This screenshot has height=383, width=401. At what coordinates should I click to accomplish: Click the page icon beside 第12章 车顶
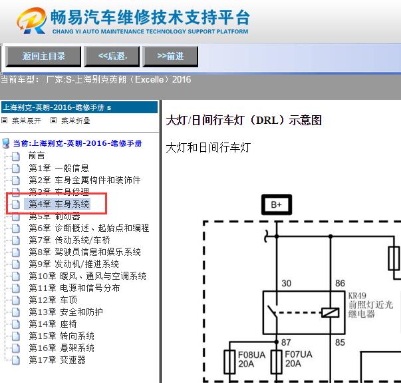[15, 300]
